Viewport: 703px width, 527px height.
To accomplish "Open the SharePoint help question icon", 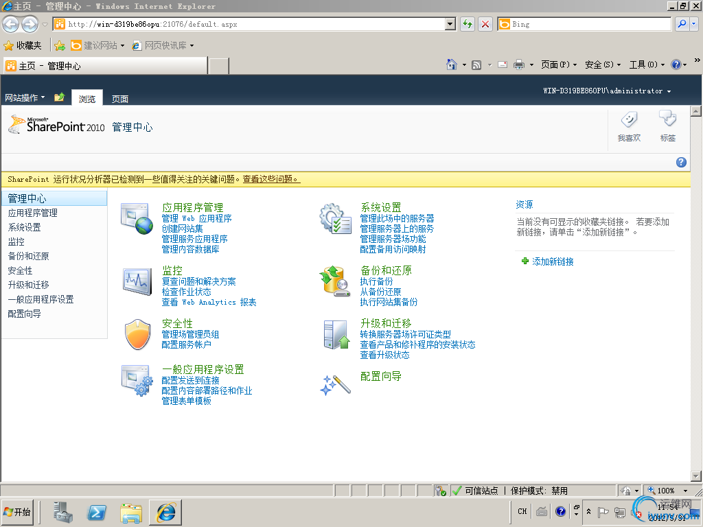I will click(681, 162).
